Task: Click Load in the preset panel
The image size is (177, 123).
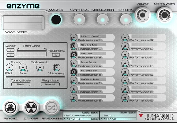Action: coord(86,112)
